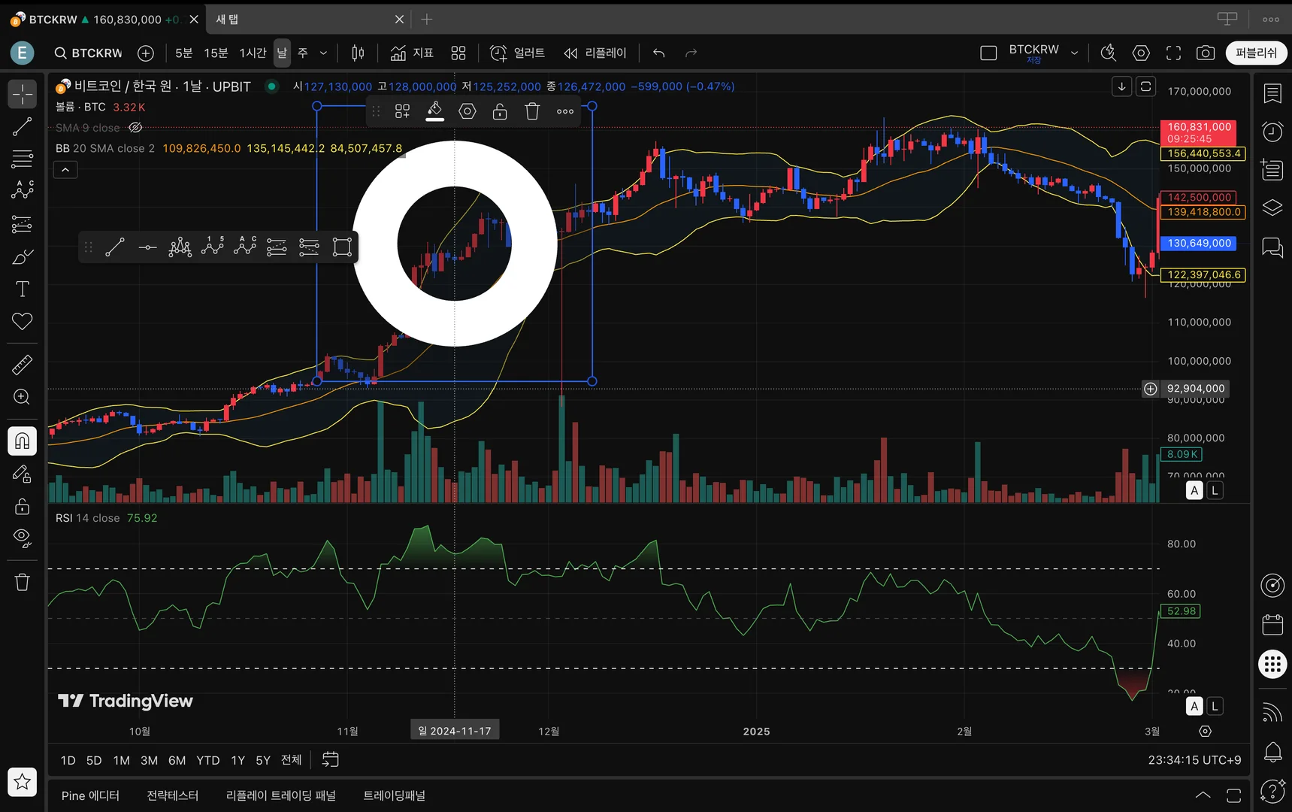Open the 트레이딩패널 tab
The image size is (1292, 812).
395,795
